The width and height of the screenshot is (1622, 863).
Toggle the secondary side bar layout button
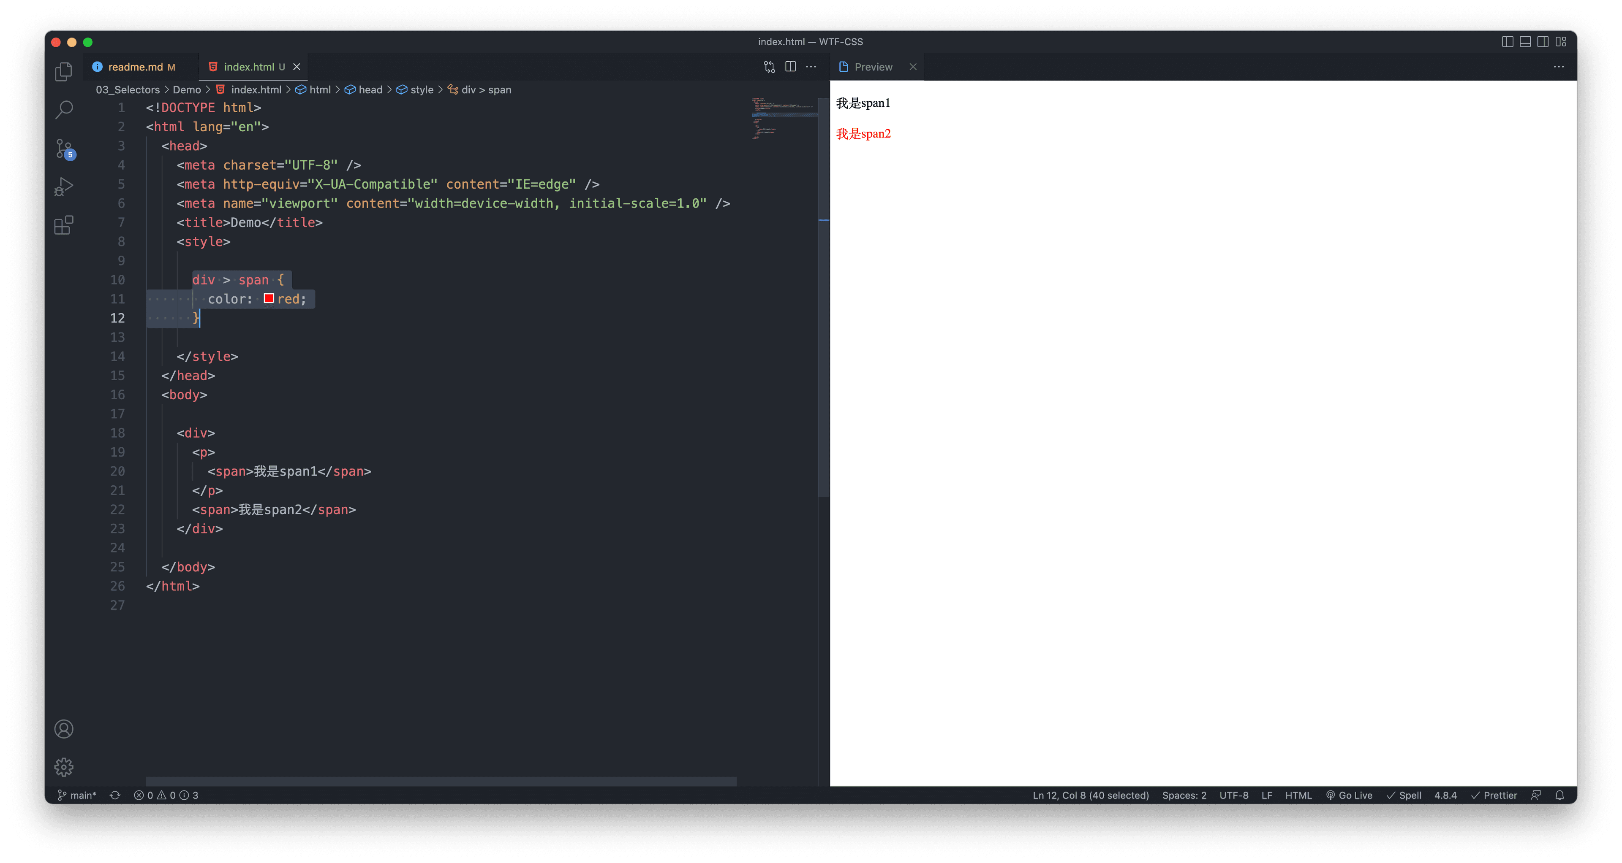tap(1543, 41)
